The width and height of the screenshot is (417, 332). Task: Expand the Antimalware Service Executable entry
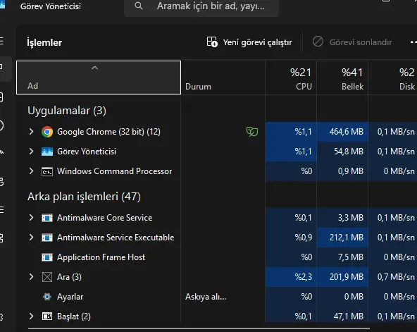tap(31, 238)
